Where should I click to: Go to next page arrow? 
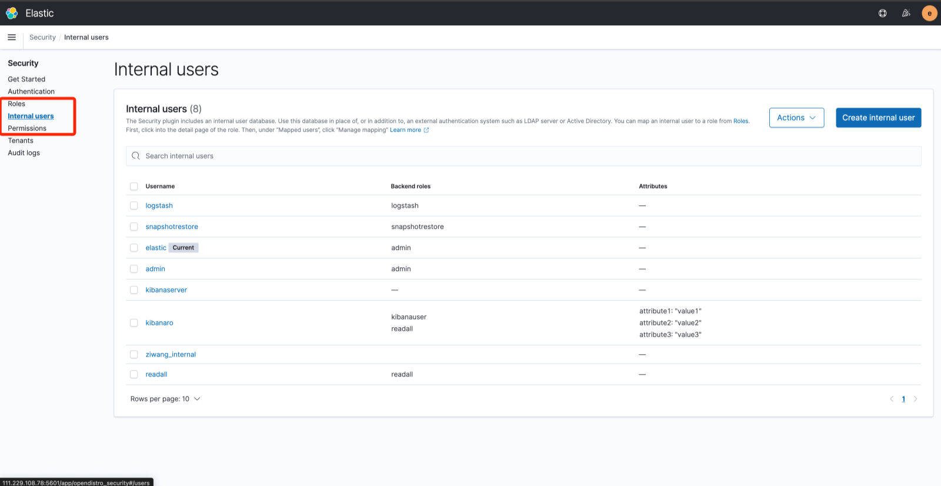click(x=915, y=399)
